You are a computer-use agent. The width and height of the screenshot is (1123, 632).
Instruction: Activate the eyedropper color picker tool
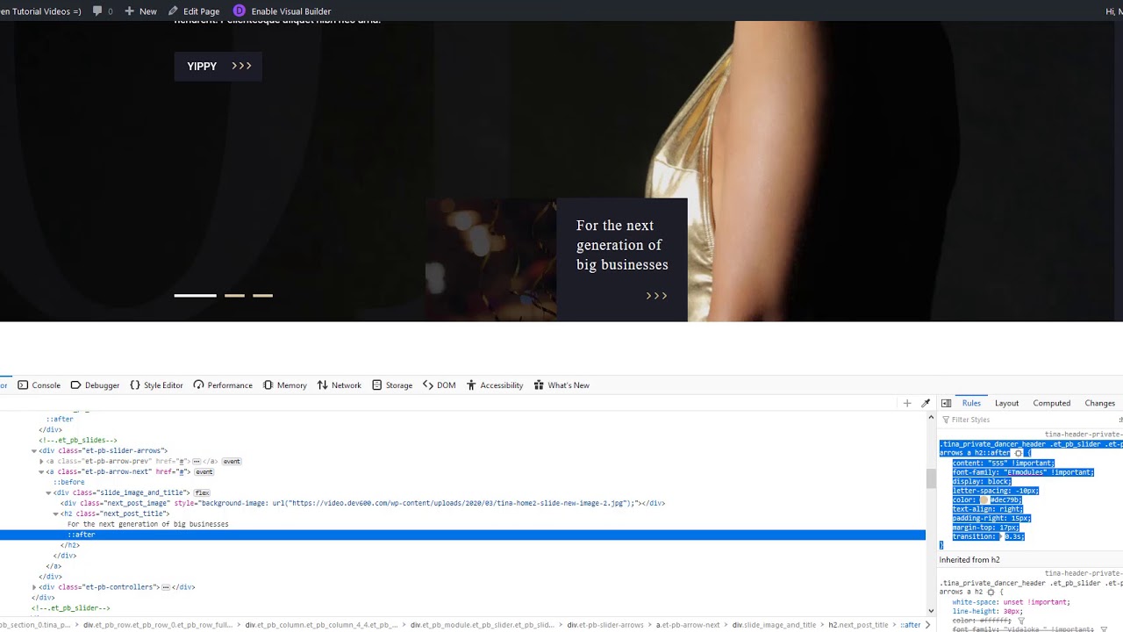(x=926, y=403)
